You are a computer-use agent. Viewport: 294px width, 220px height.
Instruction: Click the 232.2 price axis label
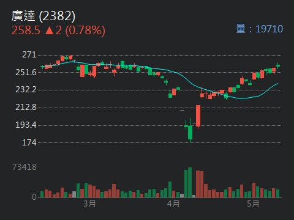[26, 90]
